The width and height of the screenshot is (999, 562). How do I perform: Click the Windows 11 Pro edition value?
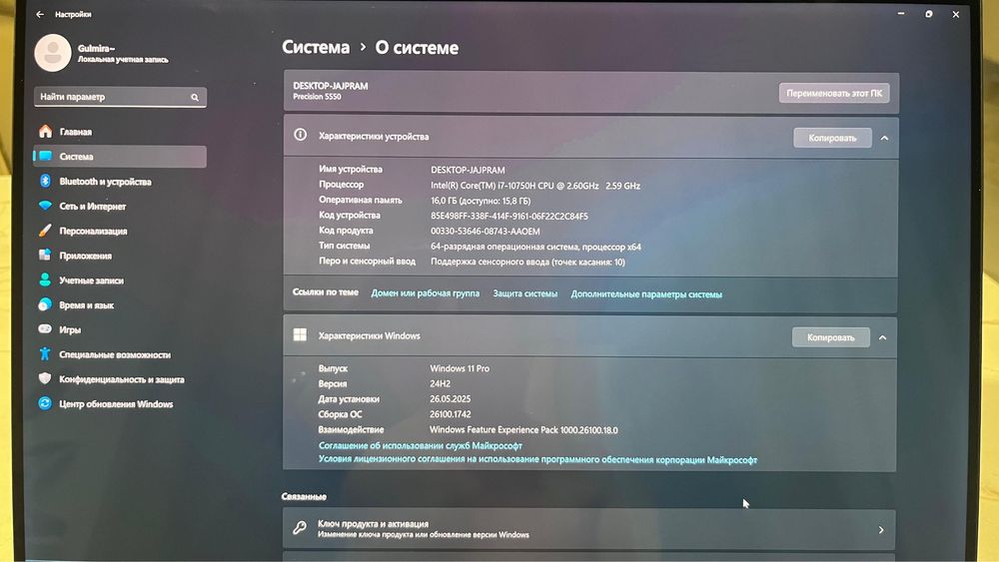(x=460, y=368)
